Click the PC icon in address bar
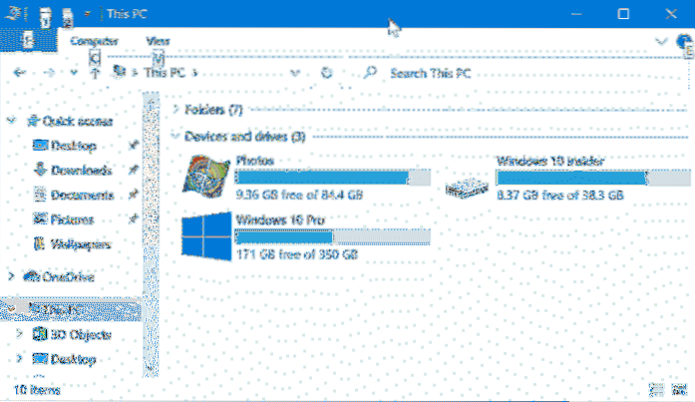Viewport: 695px width, 402px height. click(119, 71)
